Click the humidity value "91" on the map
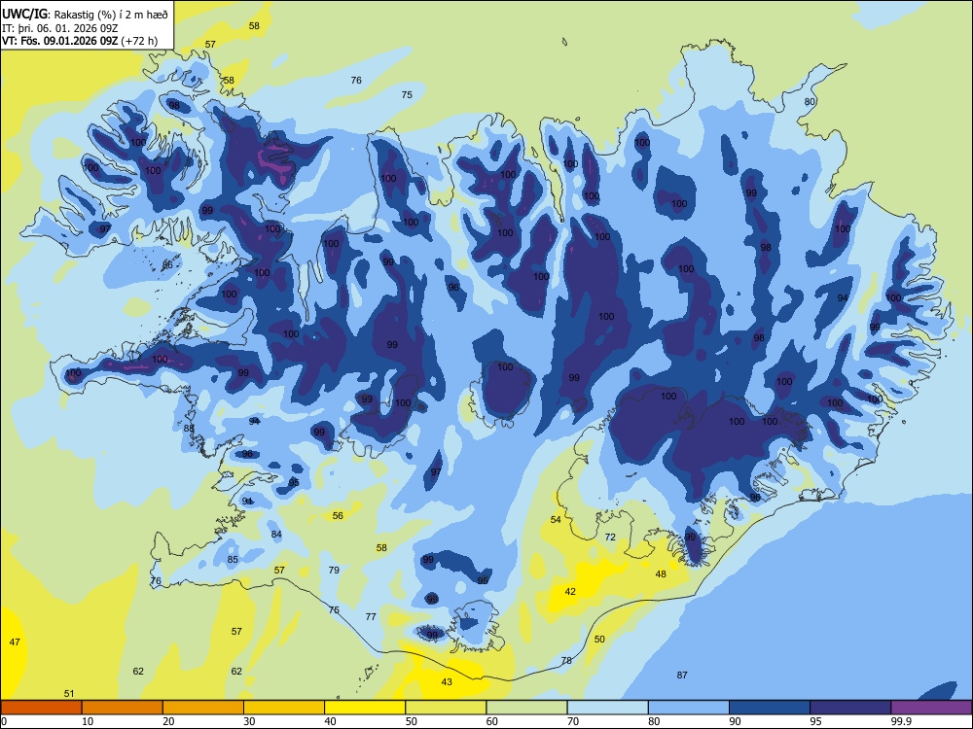Viewport: 973px width, 729px height. (247, 501)
